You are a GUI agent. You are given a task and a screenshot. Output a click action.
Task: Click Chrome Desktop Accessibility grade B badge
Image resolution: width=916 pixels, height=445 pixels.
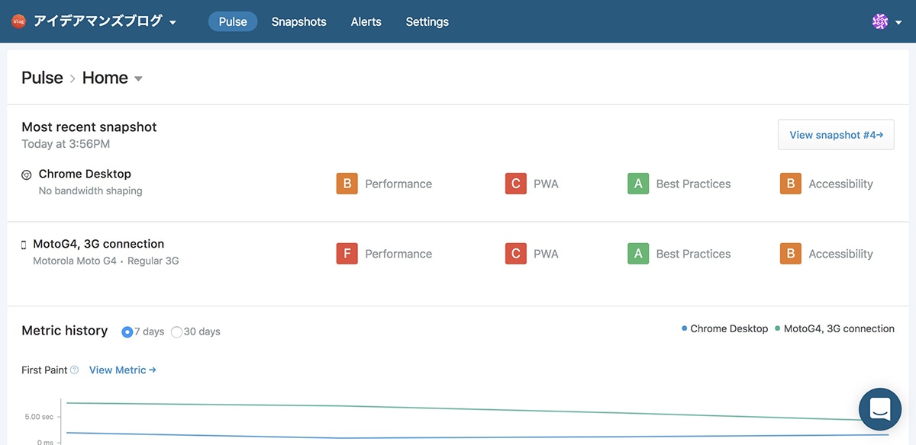[791, 184]
